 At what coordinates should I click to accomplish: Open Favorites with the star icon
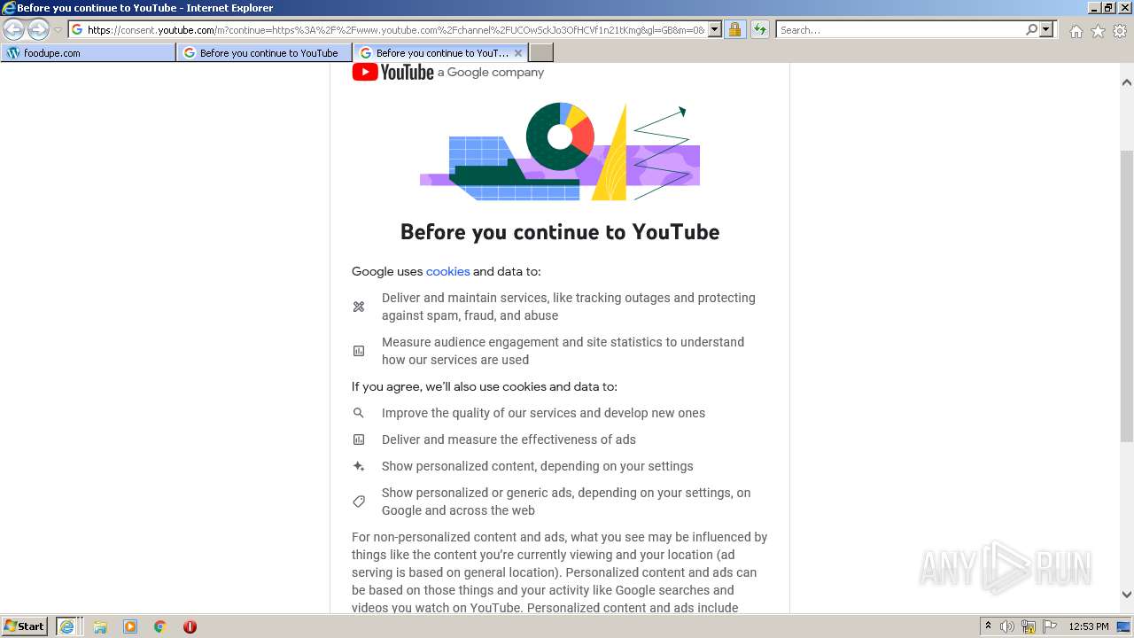tap(1098, 31)
